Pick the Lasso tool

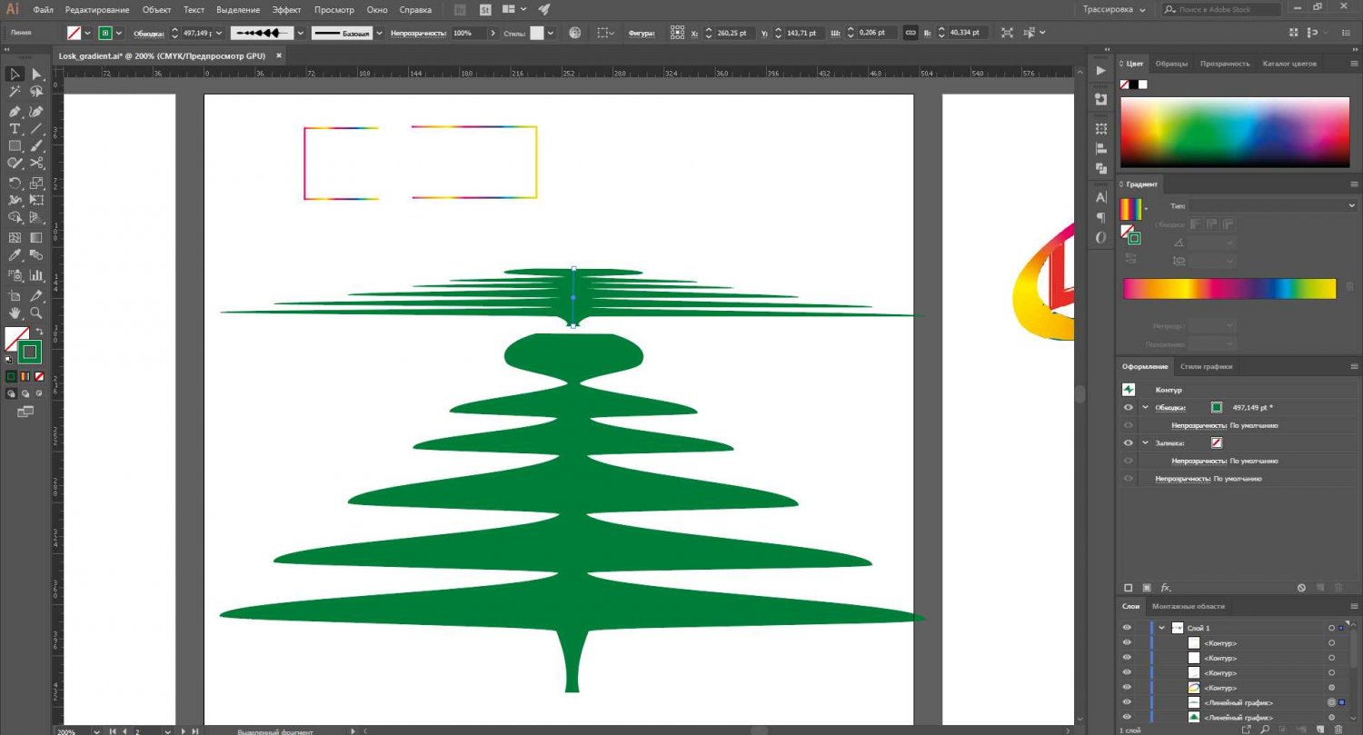36,92
